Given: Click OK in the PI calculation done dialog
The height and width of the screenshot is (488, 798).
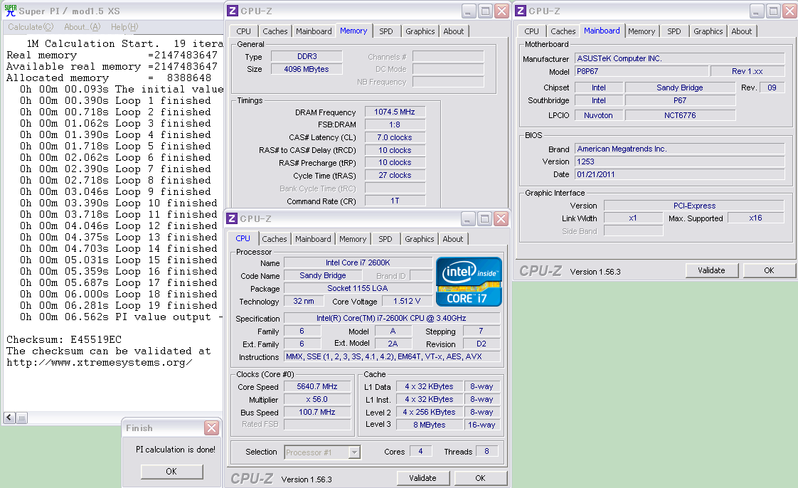Looking at the screenshot, I should click(171, 471).
